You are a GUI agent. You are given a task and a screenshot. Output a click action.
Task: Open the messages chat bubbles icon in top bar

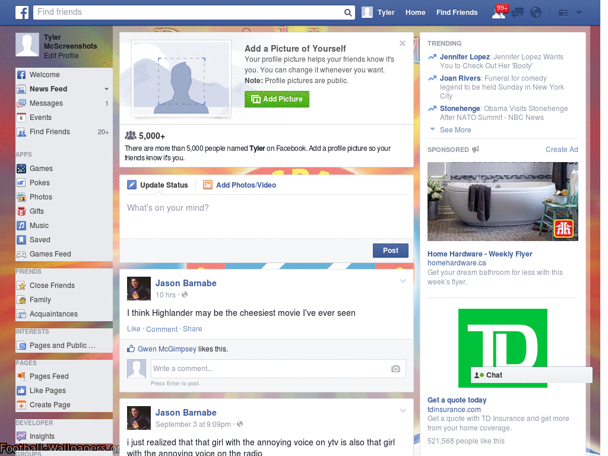tap(517, 13)
